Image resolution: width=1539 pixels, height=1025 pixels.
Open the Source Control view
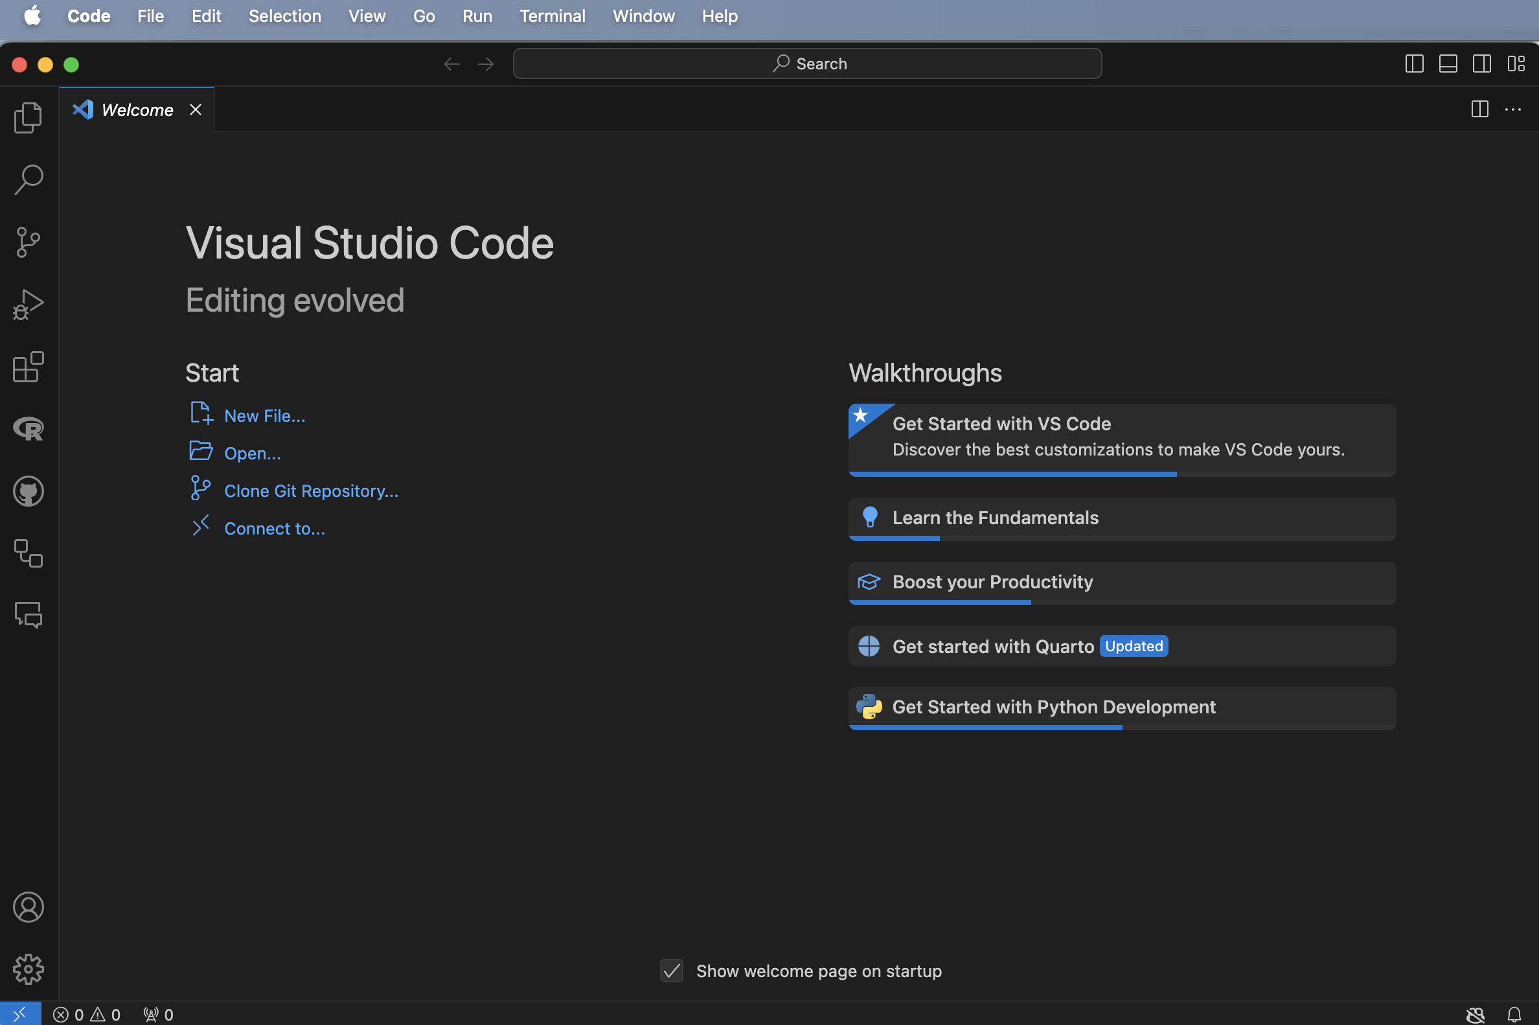click(x=28, y=242)
